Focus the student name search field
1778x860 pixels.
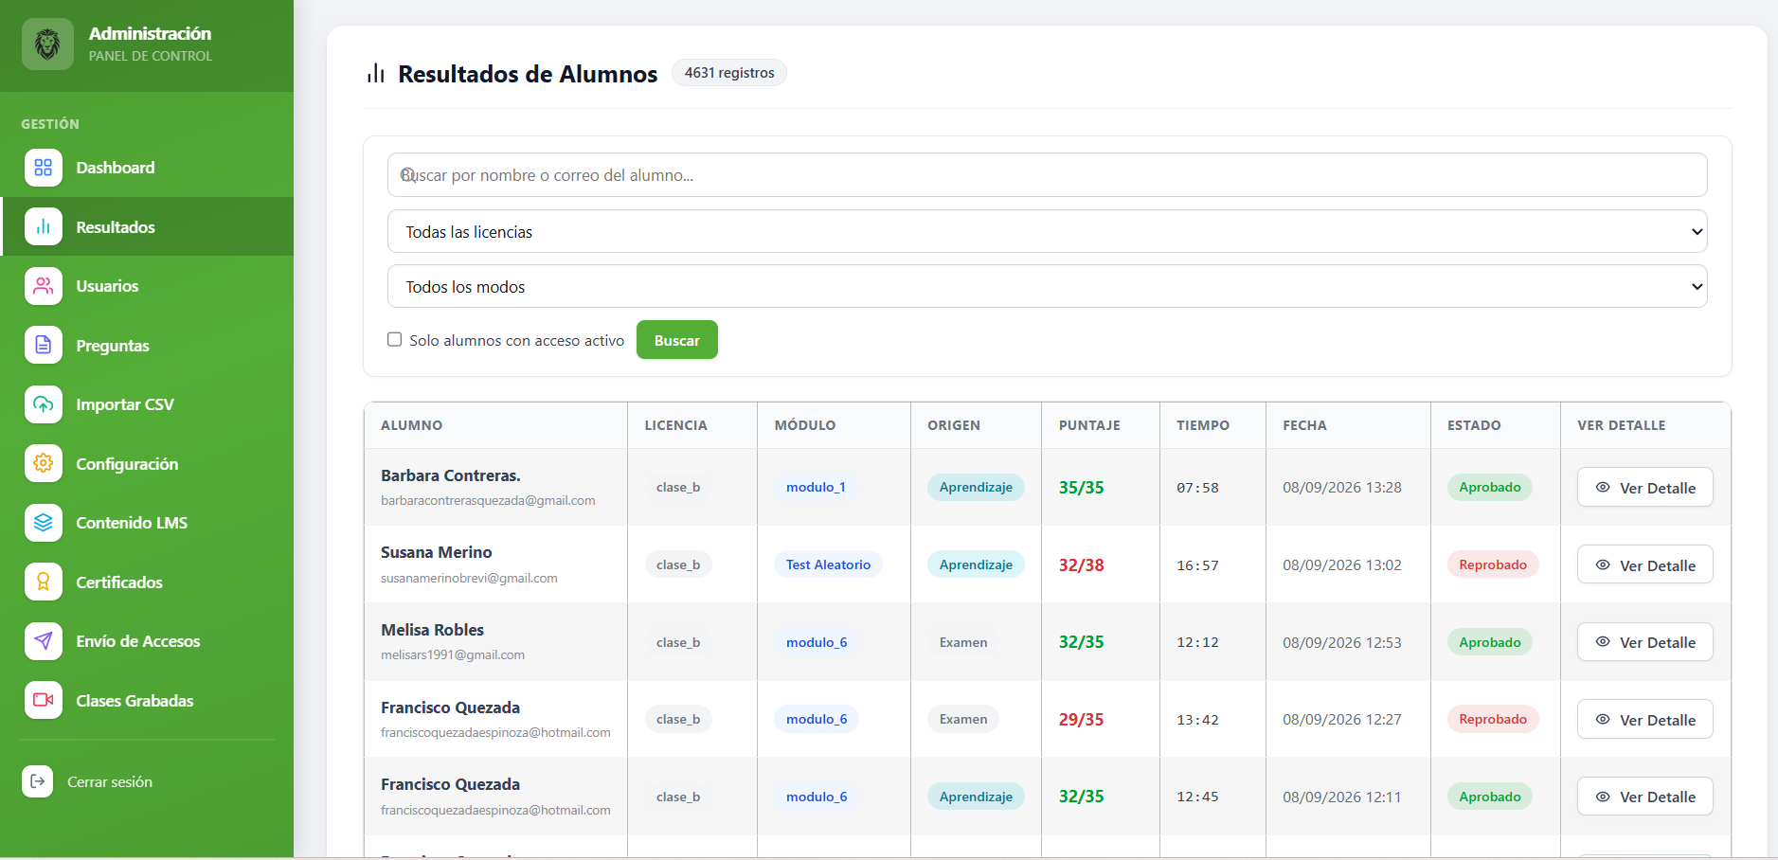pos(1047,175)
